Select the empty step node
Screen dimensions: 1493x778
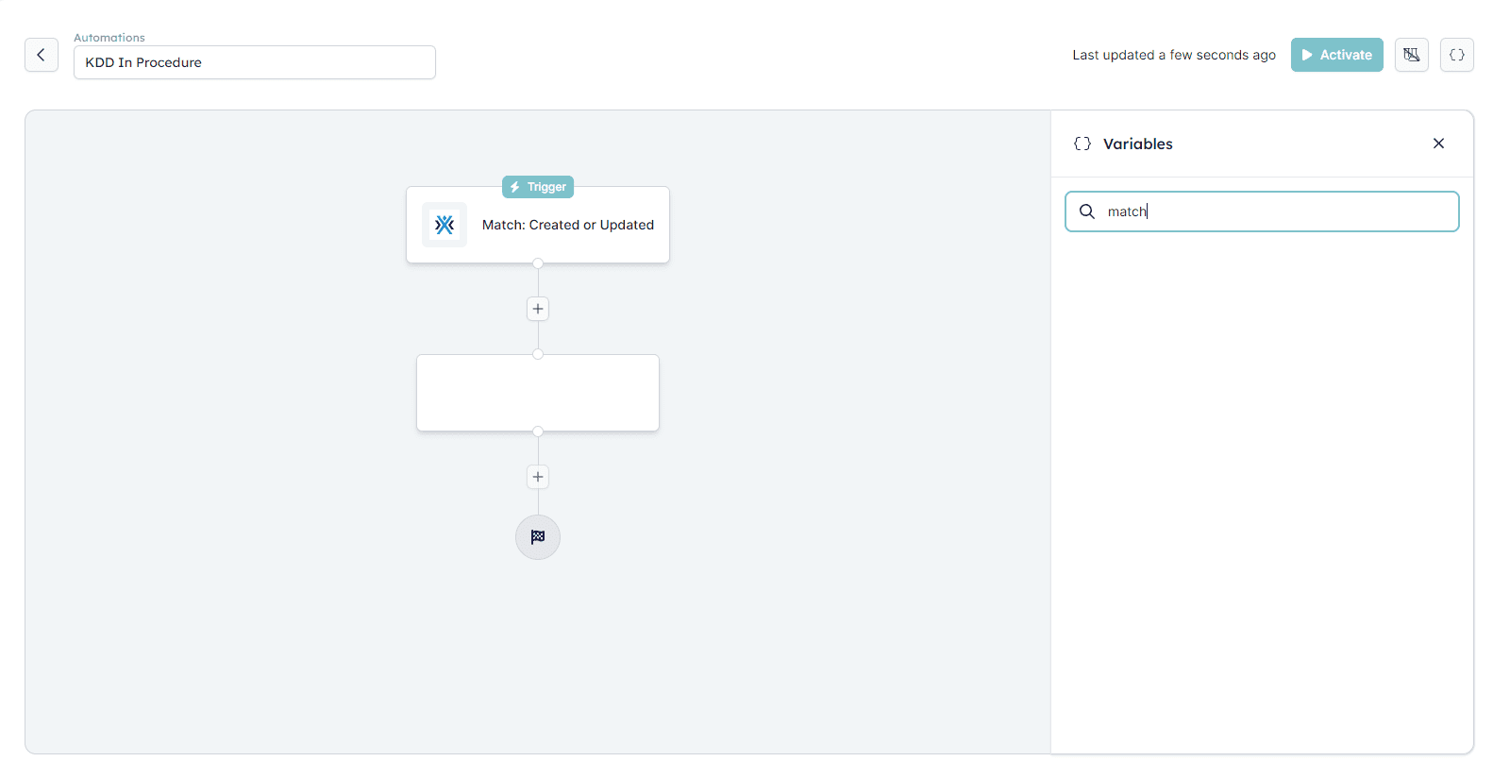click(538, 393)
